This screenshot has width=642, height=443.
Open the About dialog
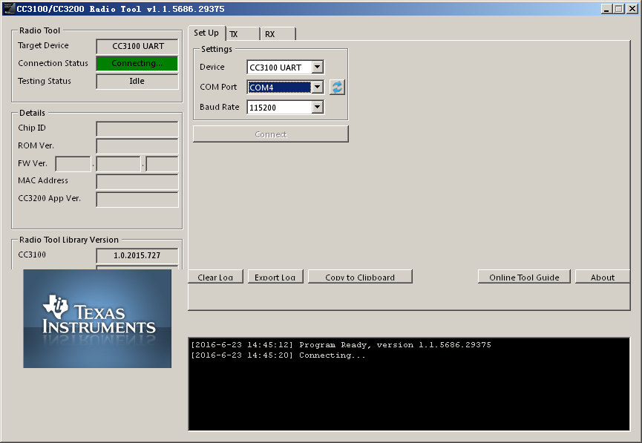pyautogui.click(x=602, y=277)
